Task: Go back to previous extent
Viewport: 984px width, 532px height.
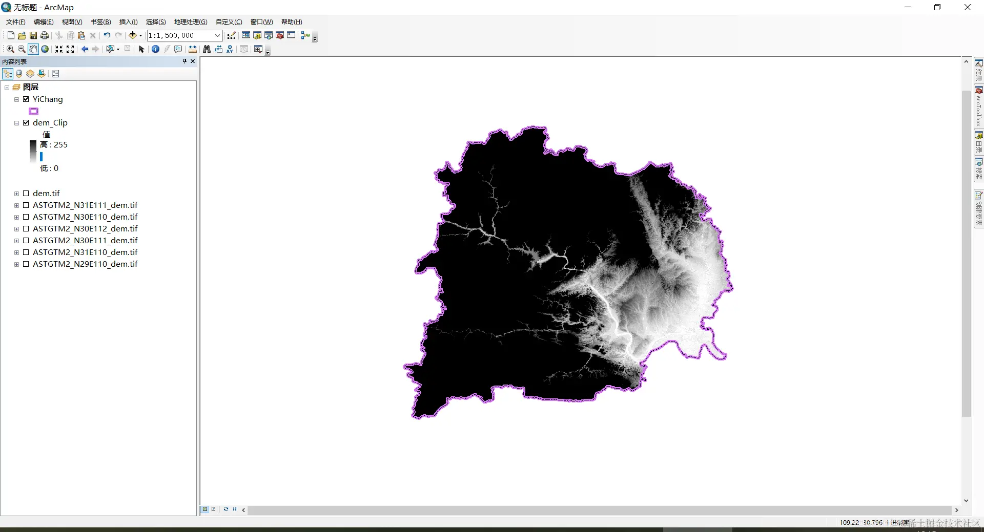Action: 85,49
